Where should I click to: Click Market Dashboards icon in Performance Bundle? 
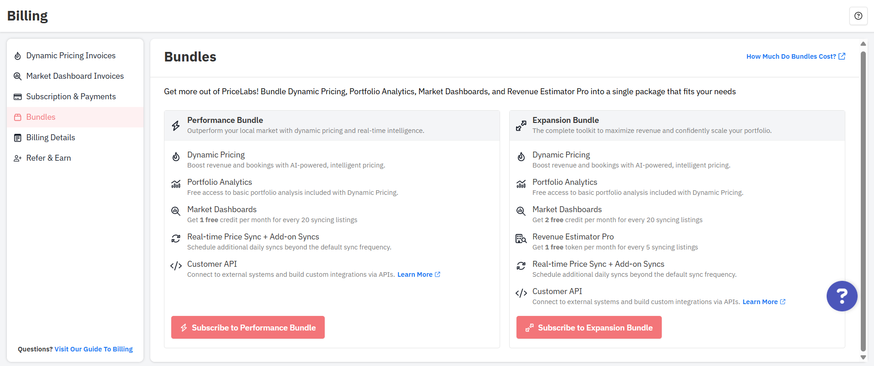(x=176, y=211)
